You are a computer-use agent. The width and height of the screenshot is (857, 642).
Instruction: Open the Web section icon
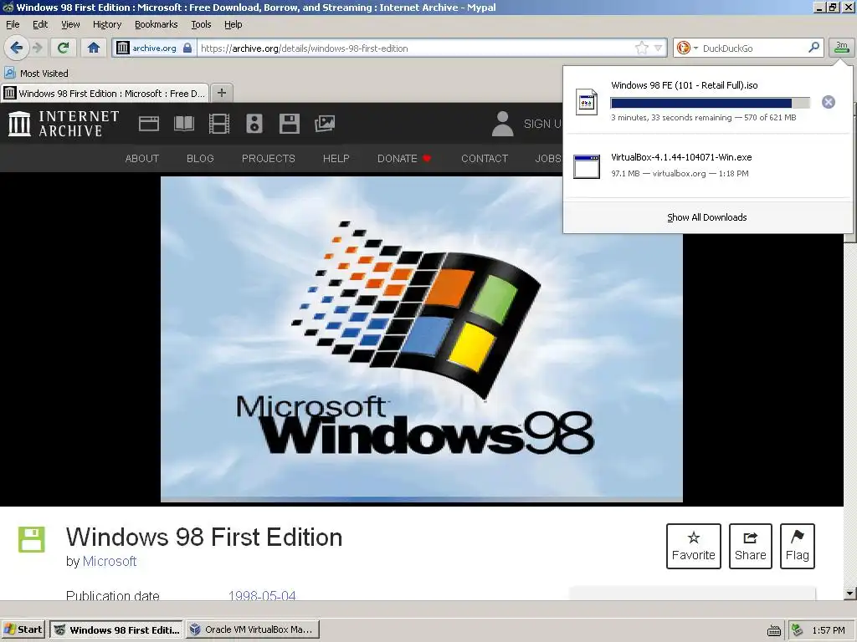tap(149, 124)
